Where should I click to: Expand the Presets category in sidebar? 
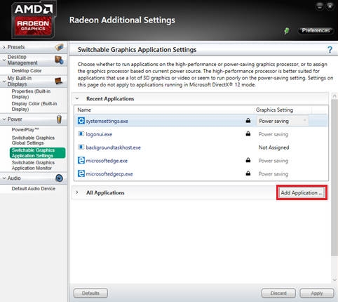4,47
